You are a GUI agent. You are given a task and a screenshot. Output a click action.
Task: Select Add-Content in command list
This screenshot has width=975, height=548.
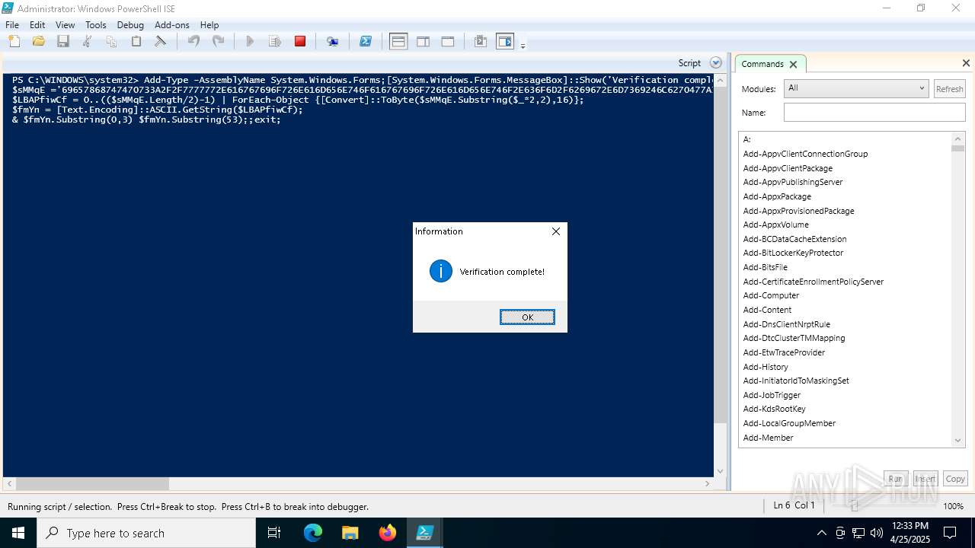pyautogui.click(x=767, y=310)
